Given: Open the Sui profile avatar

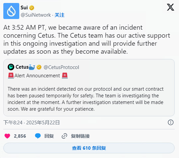Looking at the screenshot, I should click(x=11, y=11).
